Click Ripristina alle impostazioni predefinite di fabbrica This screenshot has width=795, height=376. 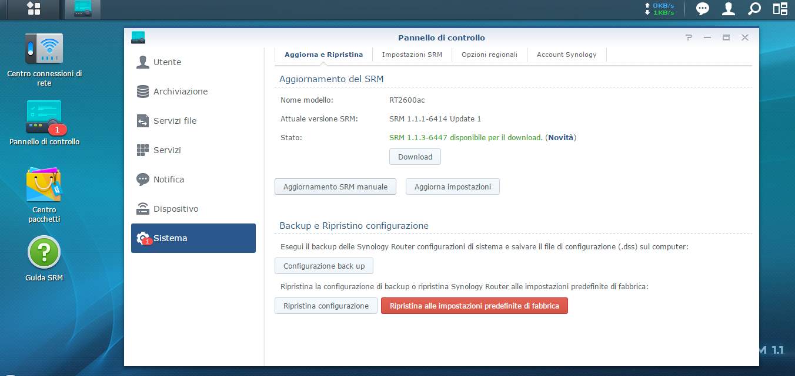pos(475,306)
